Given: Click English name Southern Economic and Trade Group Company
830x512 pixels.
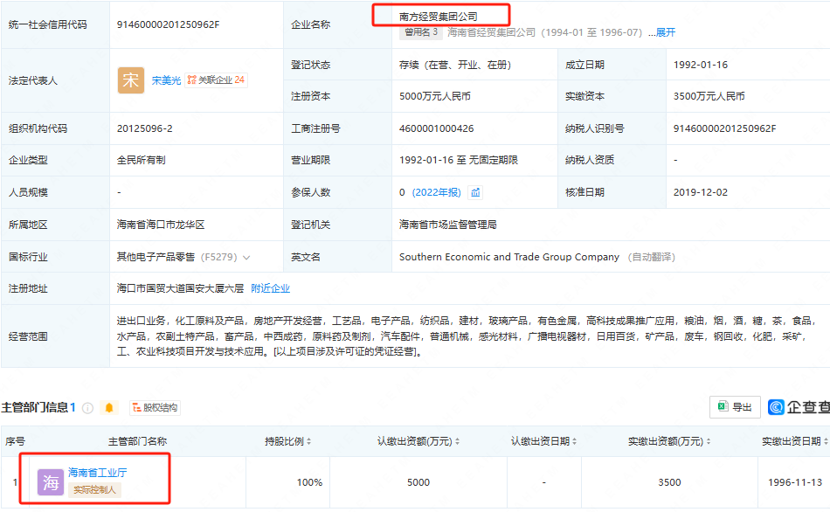Looking at the screenshot, I should click(x=509, y=257).
